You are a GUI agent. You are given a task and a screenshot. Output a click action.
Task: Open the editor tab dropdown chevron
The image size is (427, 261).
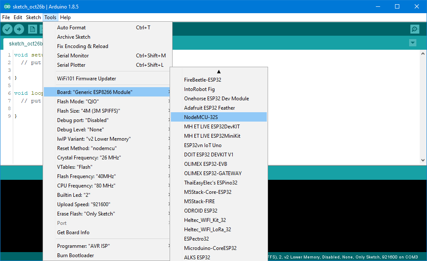(412, 43)
